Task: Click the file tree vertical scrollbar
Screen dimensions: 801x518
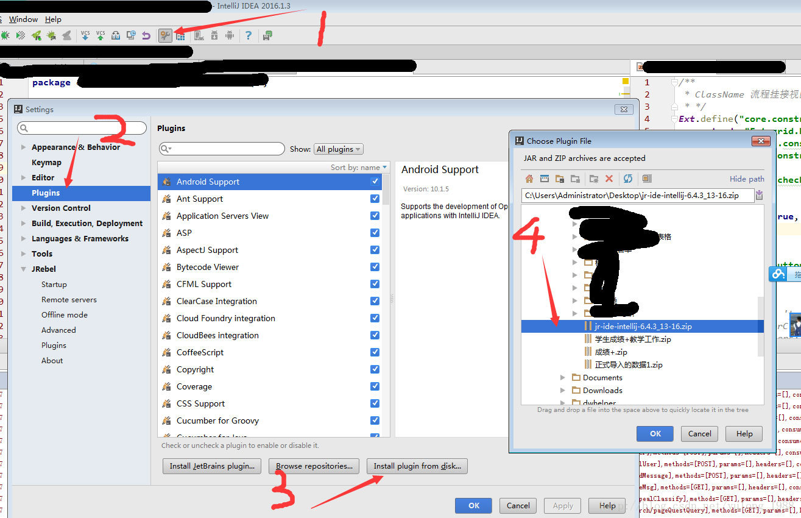Action: (761, 325)
